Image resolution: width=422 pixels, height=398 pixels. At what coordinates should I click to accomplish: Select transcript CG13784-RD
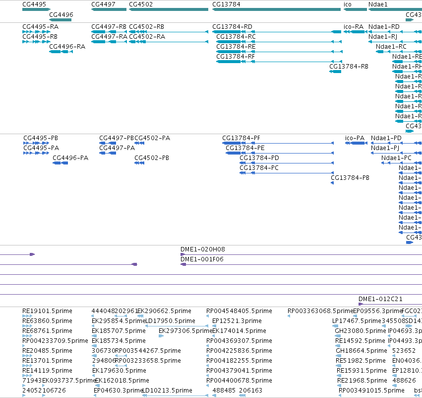[x=232, y=27]
